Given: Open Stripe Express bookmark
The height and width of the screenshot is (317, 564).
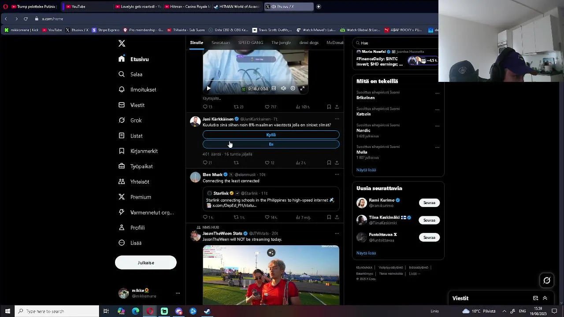Looking at the screenshot, I should [106, 30].
